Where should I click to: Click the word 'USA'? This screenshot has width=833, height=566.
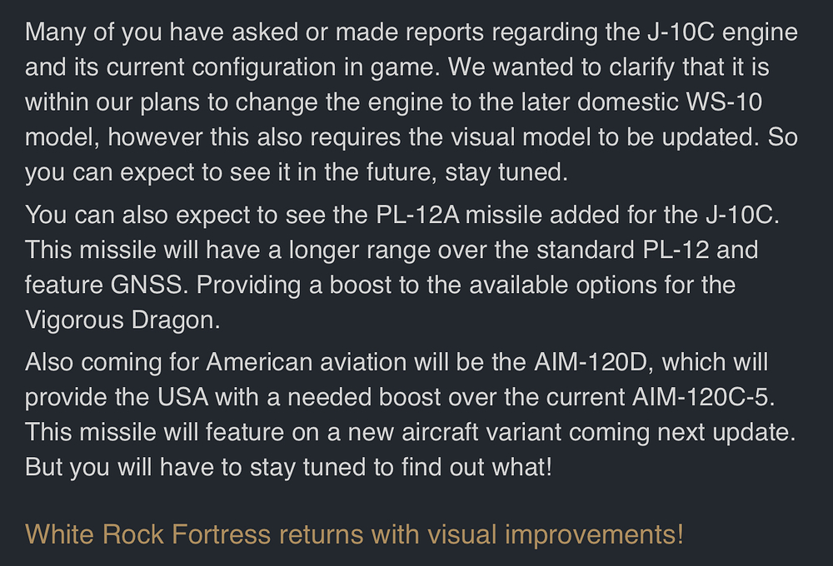click(x=181, y=397)
